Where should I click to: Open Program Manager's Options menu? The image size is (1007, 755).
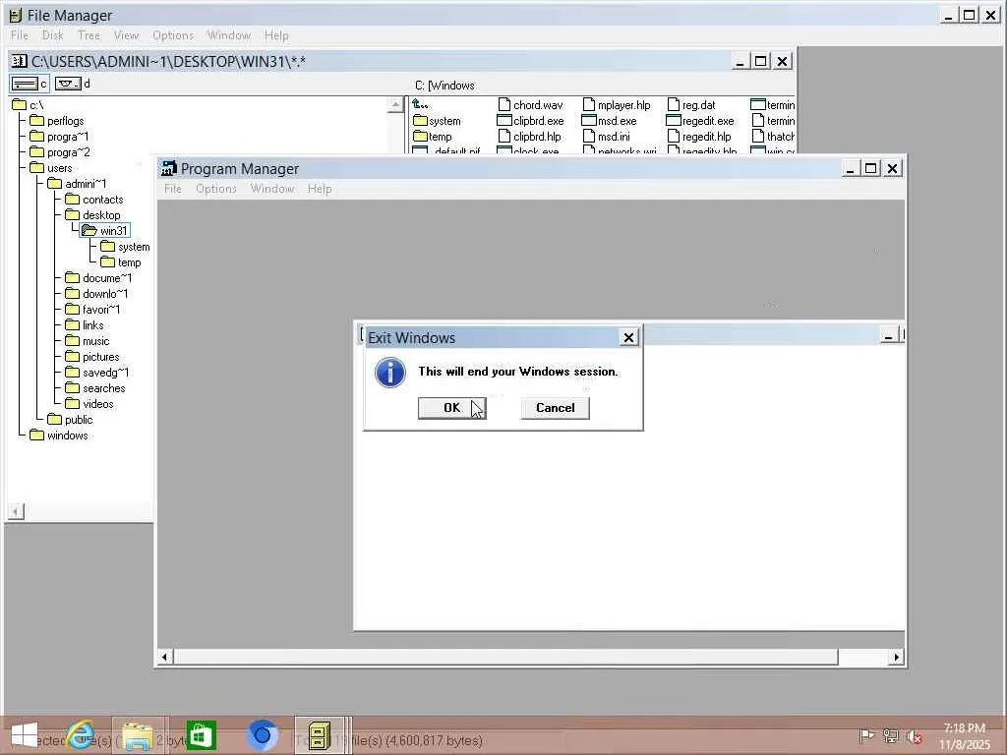pyautogui.click(x=216, y=188)
